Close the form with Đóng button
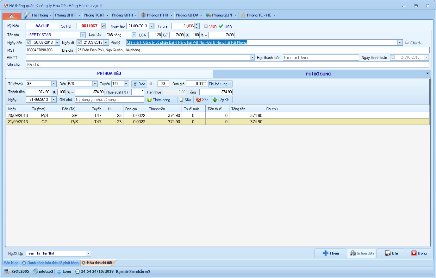Image resolution: width=436 pixels, height=278 pixels. 419,253
